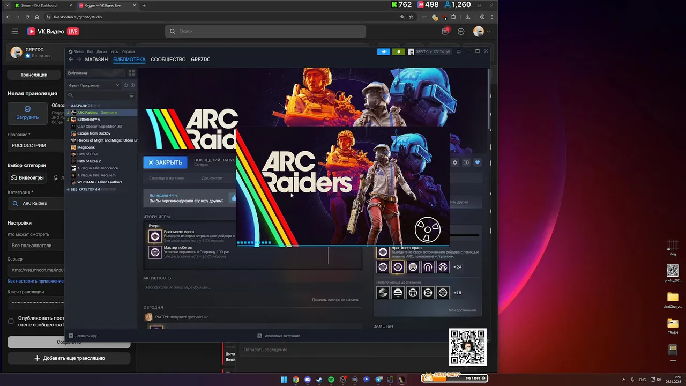Open the Справка menu in Steam
The height and width of the screenshot is (386, 686).
pos(129,51)
